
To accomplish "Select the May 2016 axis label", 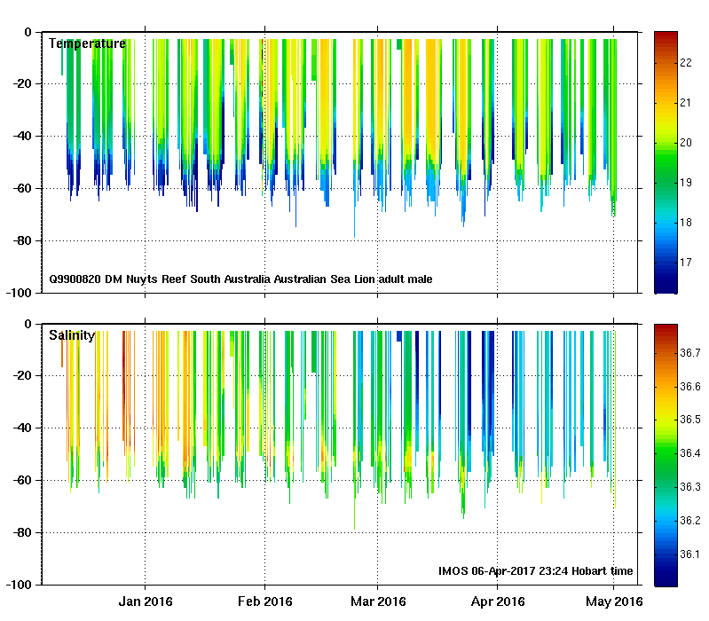I will click(614, 601).
